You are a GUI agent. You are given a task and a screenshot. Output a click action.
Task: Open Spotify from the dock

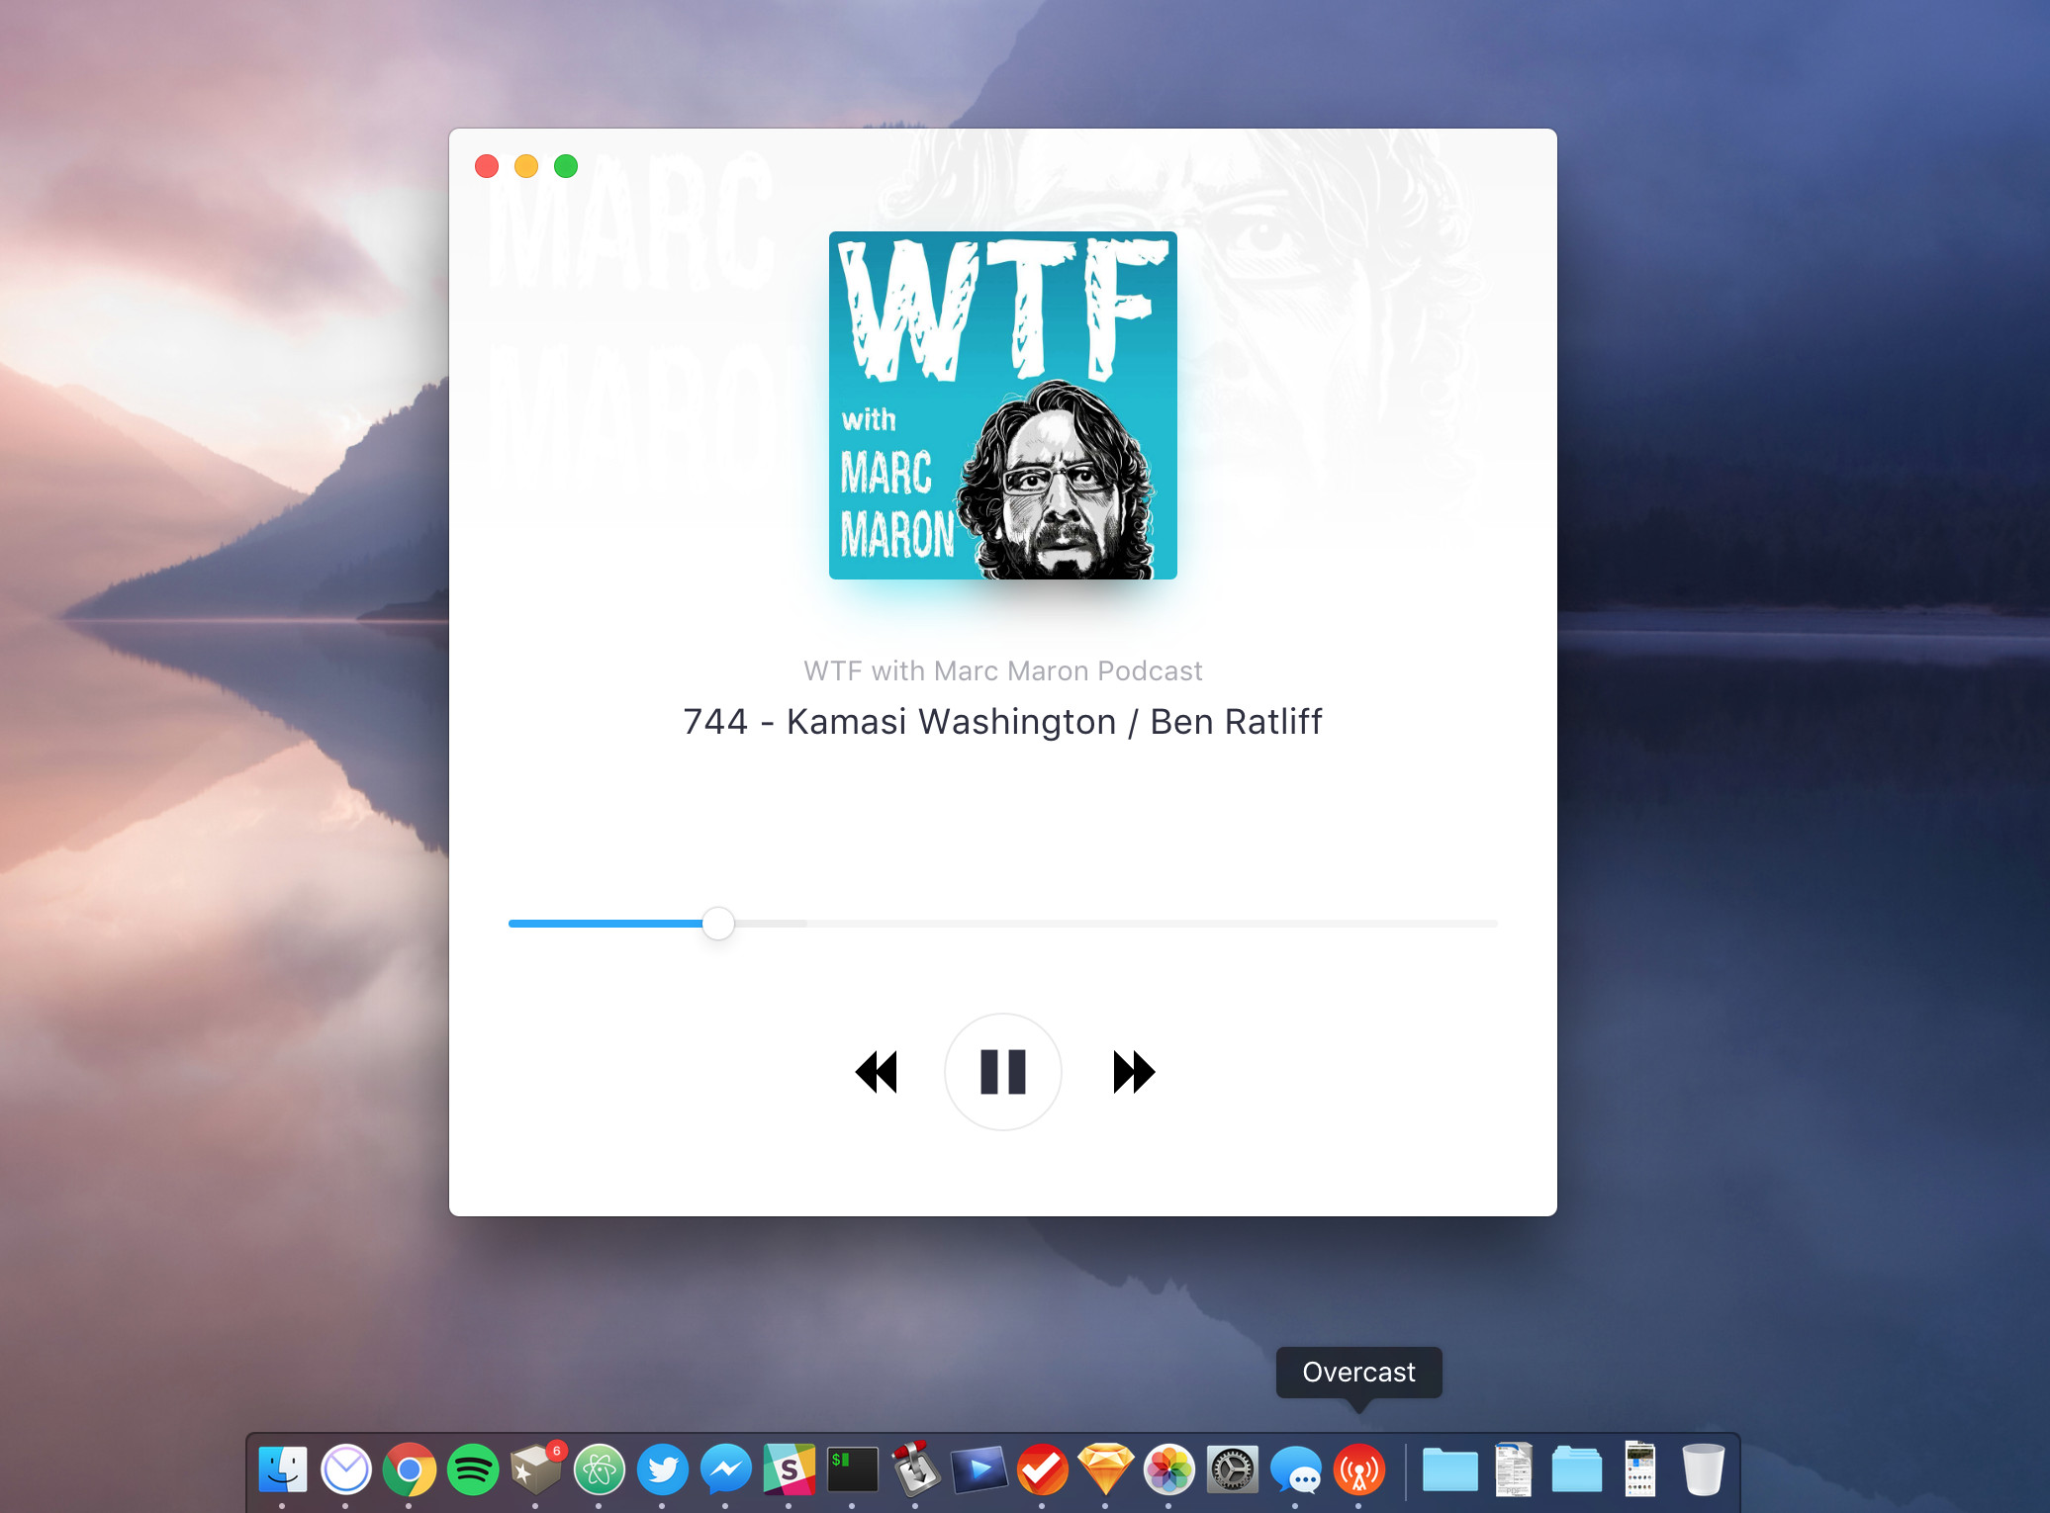coord(473,1469)
